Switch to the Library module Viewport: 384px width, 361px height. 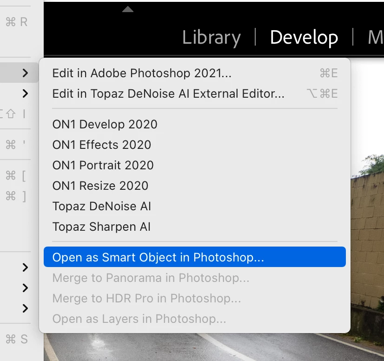pos(212,37)
